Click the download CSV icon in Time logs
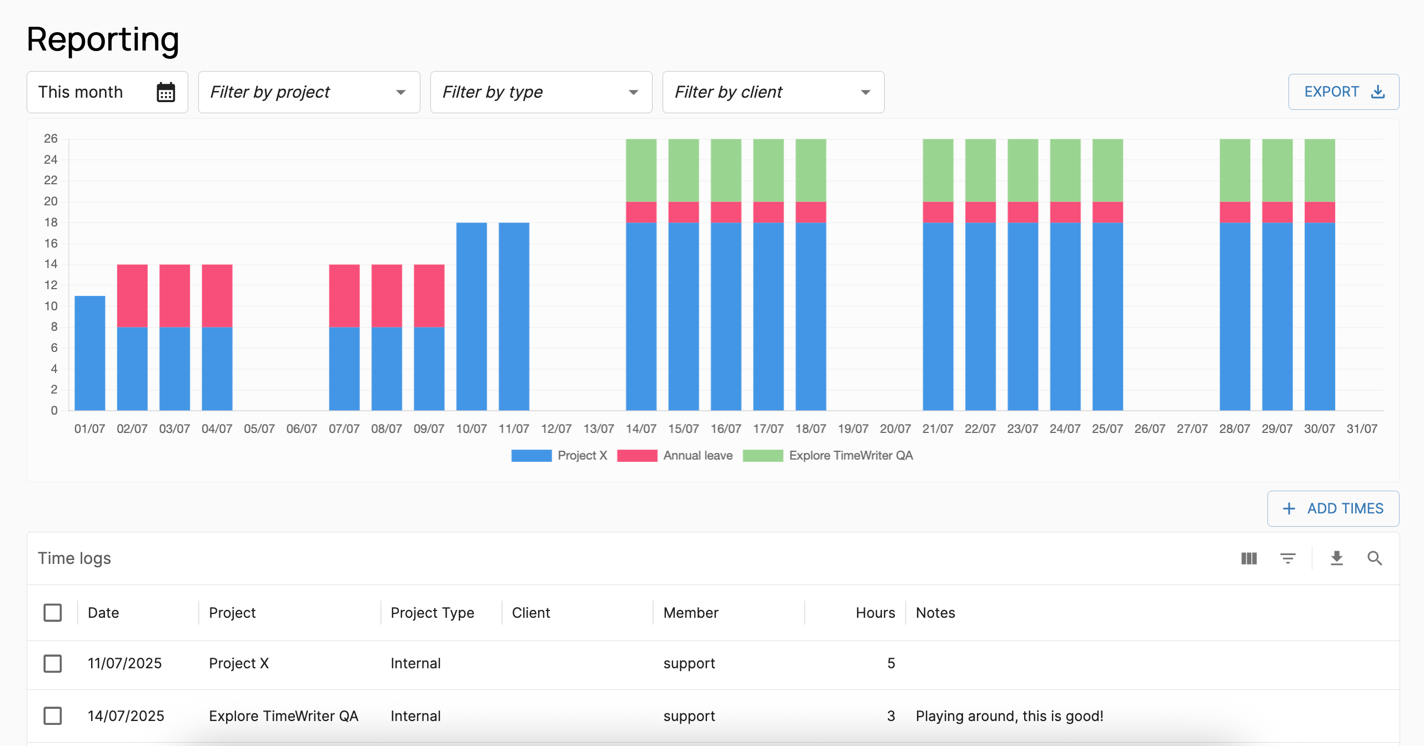The width and height of the screenshot is (1424, 746). tap(1336, 558)
